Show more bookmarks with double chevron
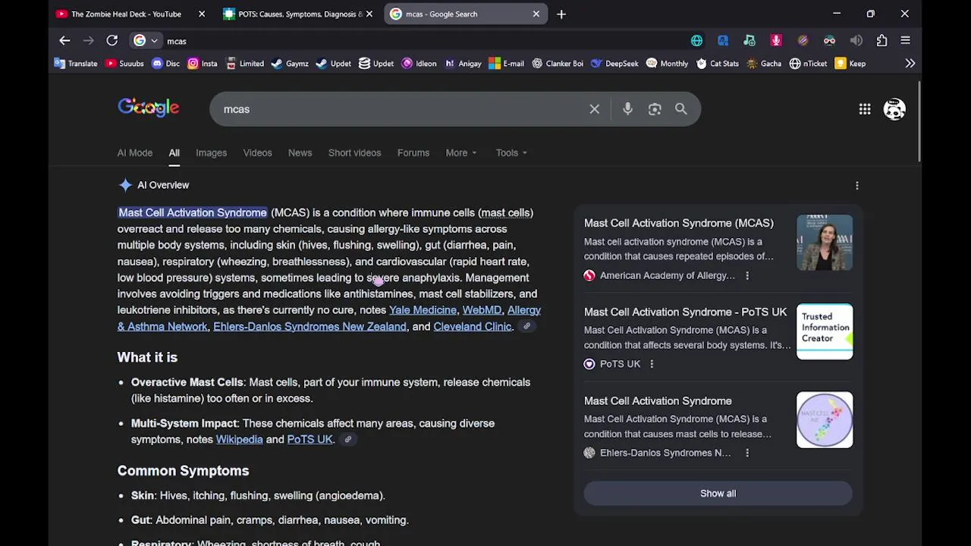 coord(910,64)
